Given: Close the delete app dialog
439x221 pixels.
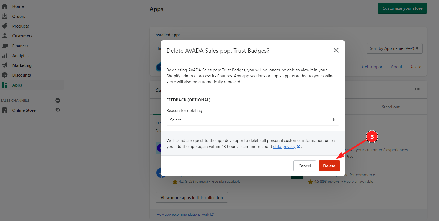Looking at the screenshot, I should tap(336, 50).
